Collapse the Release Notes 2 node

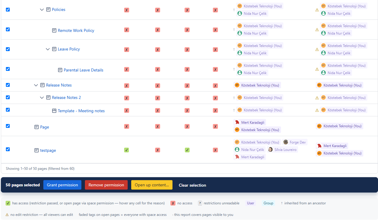point(42,98)
